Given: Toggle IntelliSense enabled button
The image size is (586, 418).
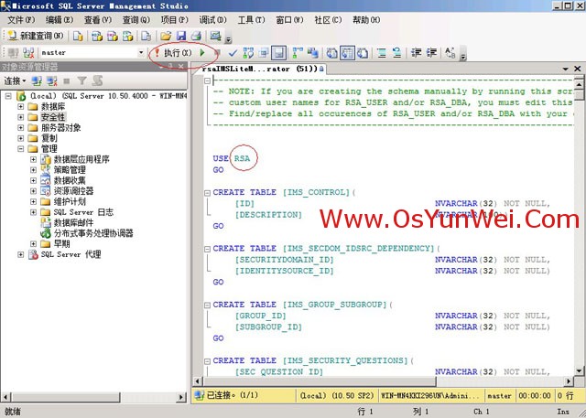Looking at the screenshot, I should click(278, 53).
